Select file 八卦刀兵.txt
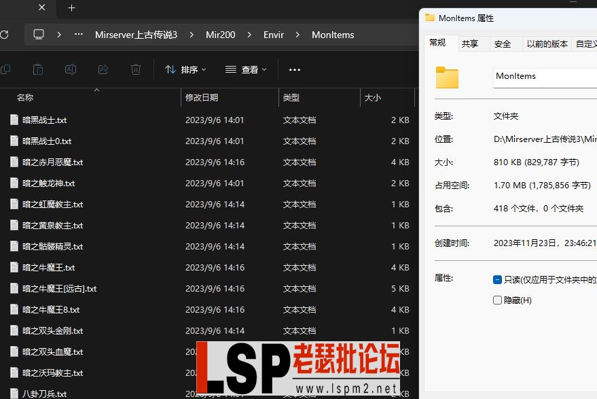This screenshot has width=597, height=399. click(44, 394)
